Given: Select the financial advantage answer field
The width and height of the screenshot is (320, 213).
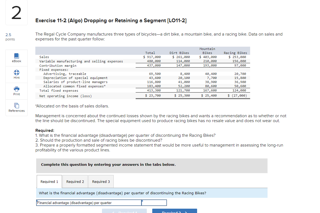Looking at the screenshot, I should 154,202.
